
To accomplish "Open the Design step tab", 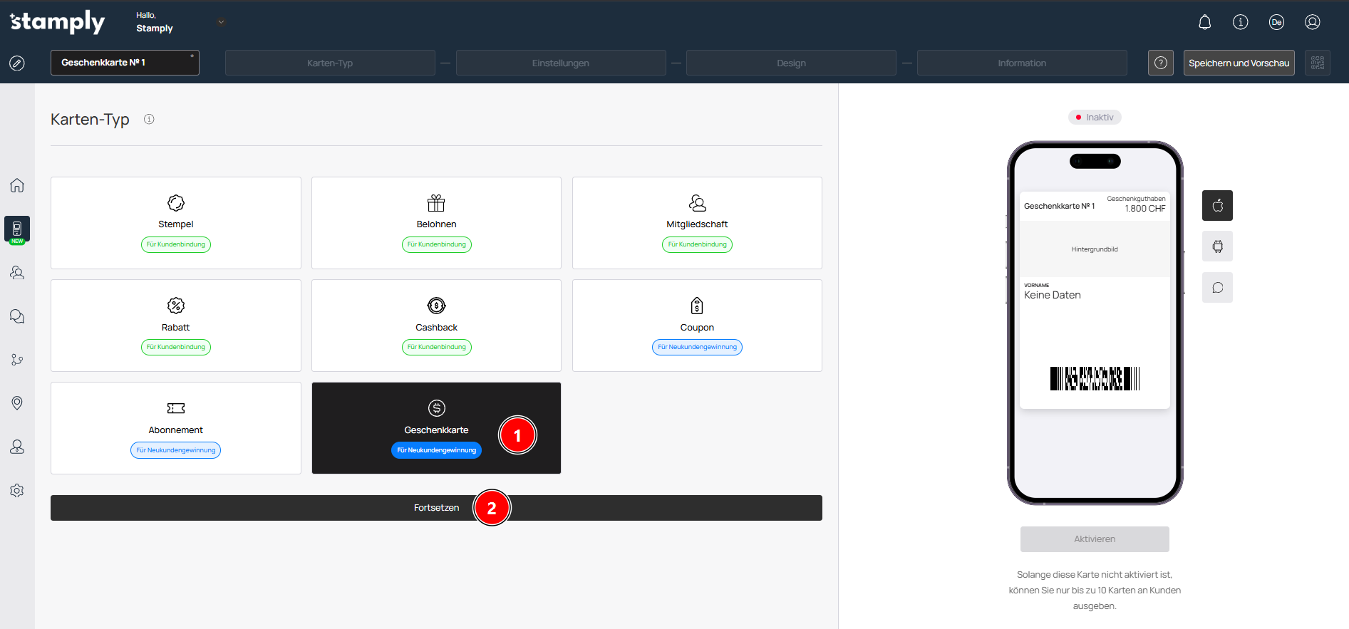I will [x=791, y=63].
